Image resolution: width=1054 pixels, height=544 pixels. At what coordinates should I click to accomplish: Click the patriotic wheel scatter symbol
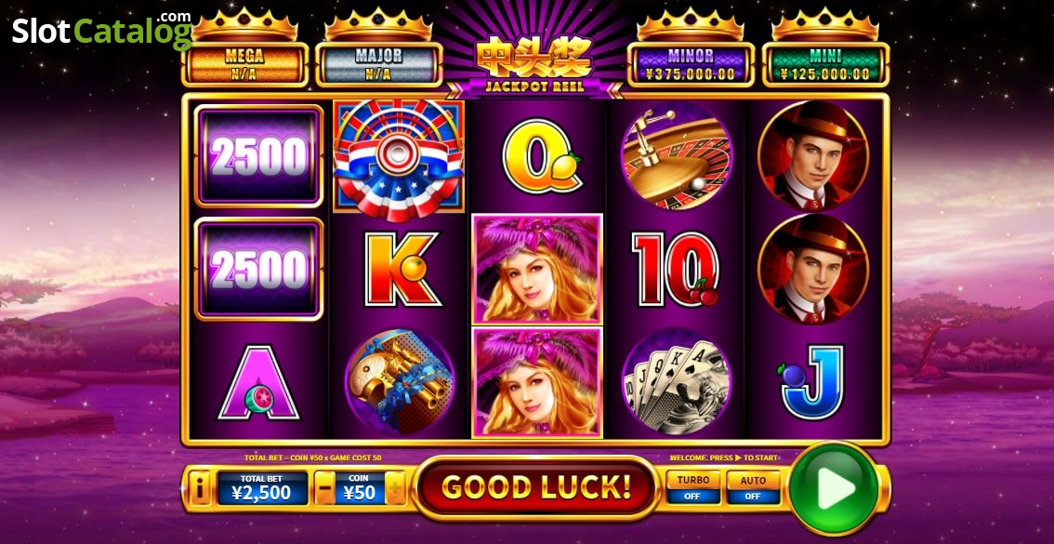(x=400, y=158)
